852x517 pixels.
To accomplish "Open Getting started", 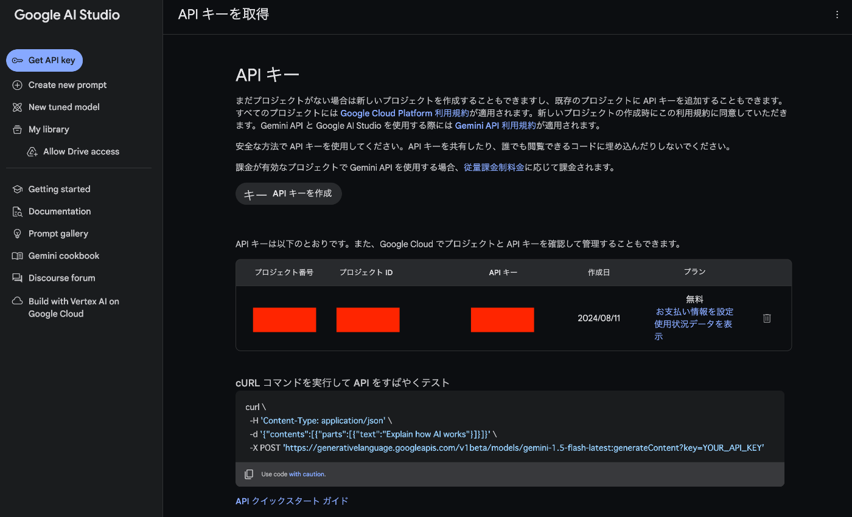I will [59, 190].
